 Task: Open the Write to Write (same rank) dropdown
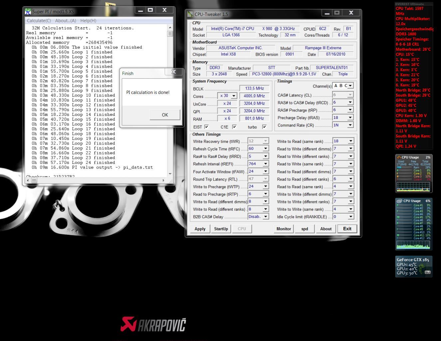(x=350, y=209)
